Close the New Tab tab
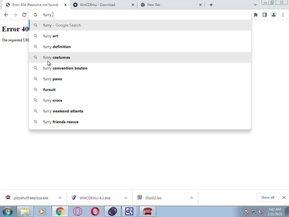Image resolution: width=289 pixels, height=217 pixels. pyautogui.click(x=200, y=5)
